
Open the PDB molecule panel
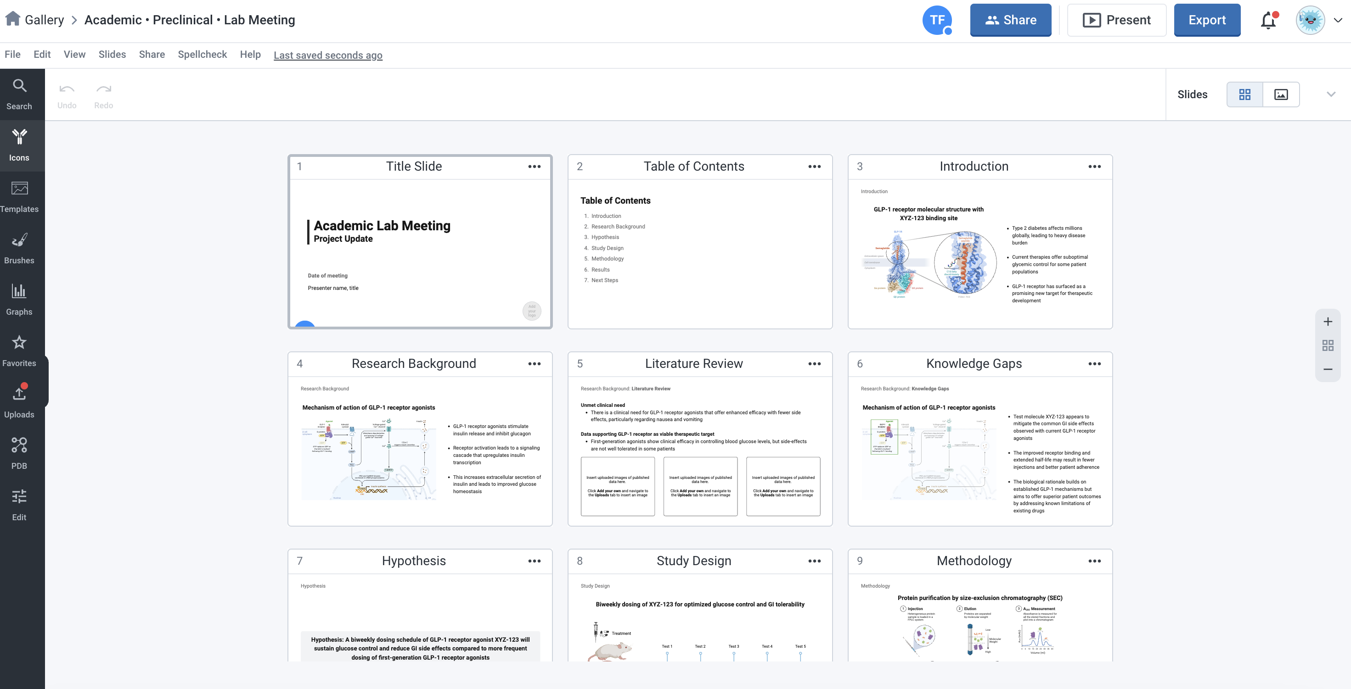(19, 453)
